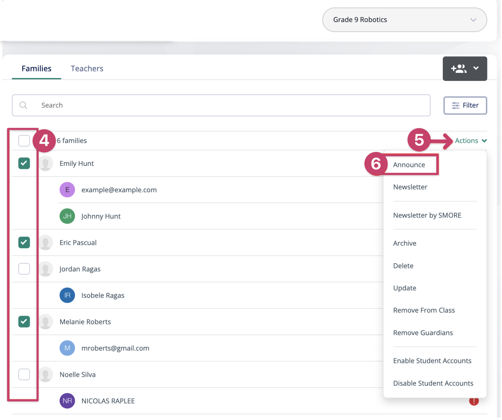
Task: Expand the arrow beside the add people button
Action: (476, 68)
